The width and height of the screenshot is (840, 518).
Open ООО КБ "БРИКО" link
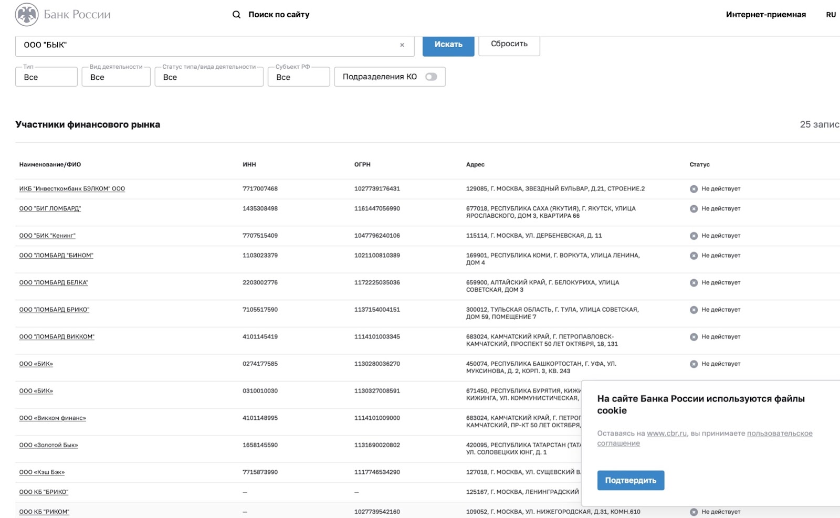44,492
